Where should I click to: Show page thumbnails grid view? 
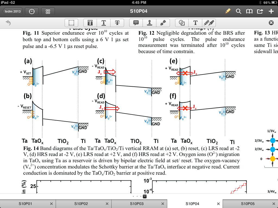[48, 11]
